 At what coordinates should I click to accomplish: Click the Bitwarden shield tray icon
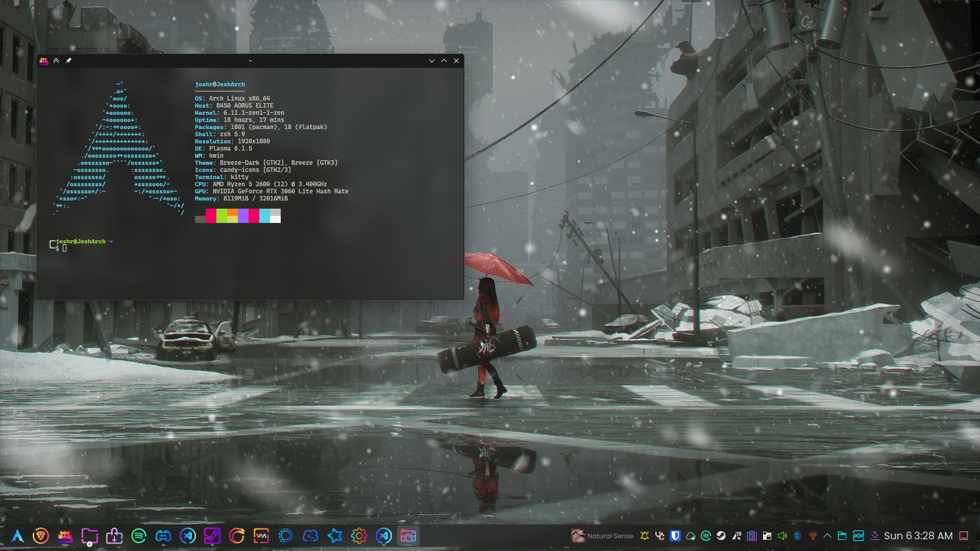(675, 536)
